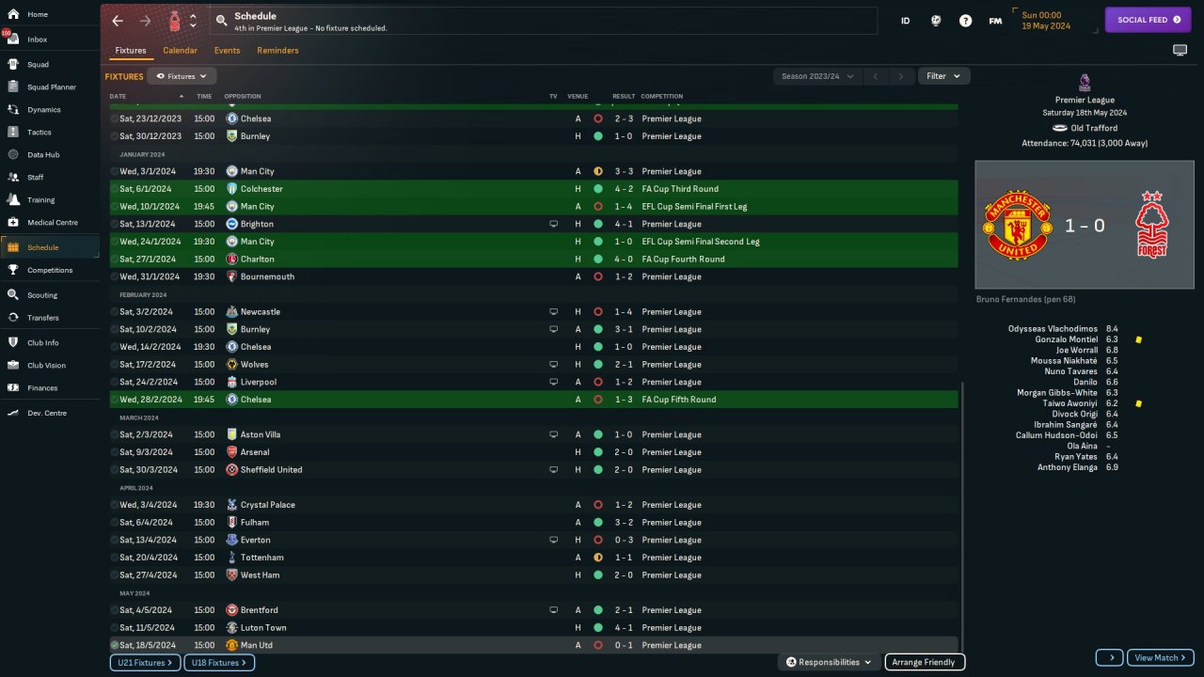
Task: Click the View Match button
Action: 1162,657
